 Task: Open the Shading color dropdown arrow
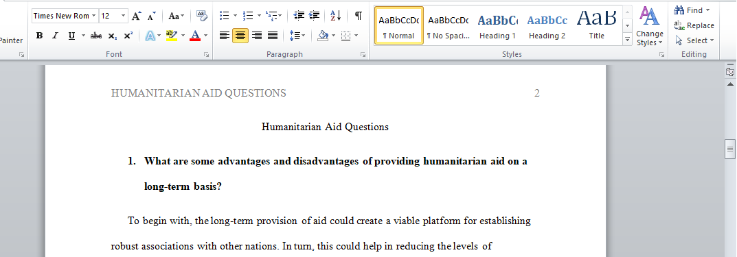[x=333, y=36]
